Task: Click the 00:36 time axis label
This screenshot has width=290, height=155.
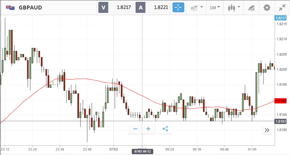Action: coord(197,149)
